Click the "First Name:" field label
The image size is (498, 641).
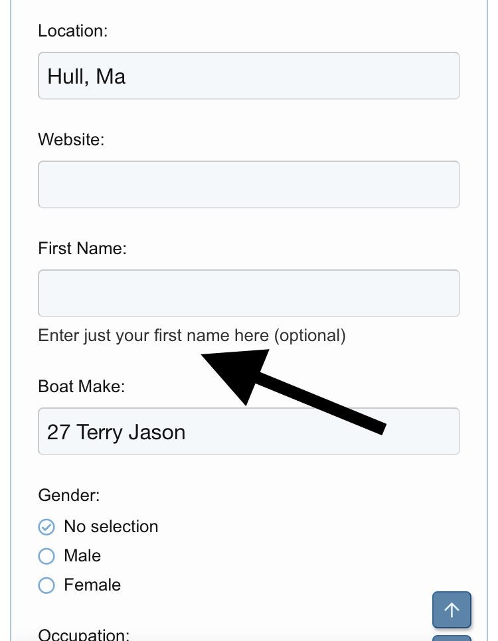82,249
